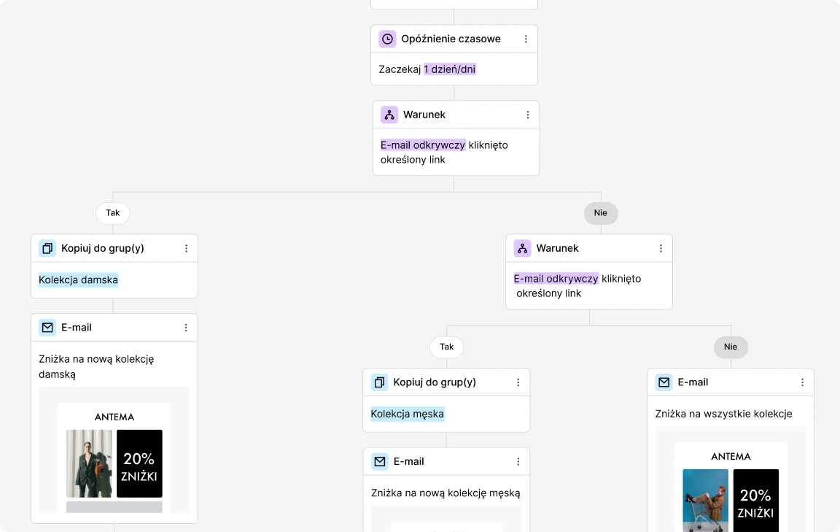Open three-dot menu on Kolekcja damska block
The height and width of the screenshot is (532, 840).
click(186, 248)
